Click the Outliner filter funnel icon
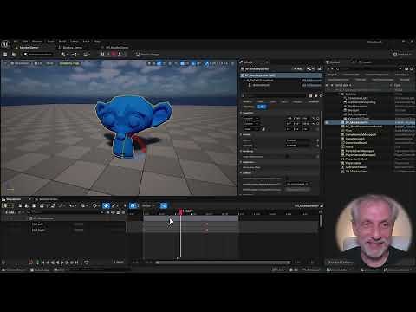Image resolution: width=416 pixels, height=312 pixels. tap(328, 68)
